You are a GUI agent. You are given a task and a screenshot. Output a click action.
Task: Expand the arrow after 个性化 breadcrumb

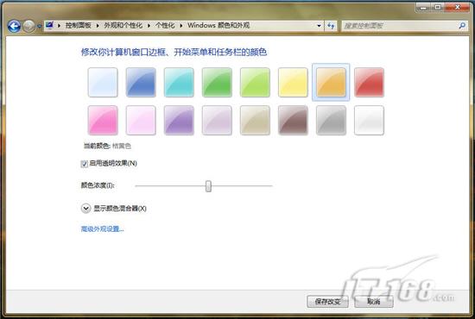click(180, 26)
